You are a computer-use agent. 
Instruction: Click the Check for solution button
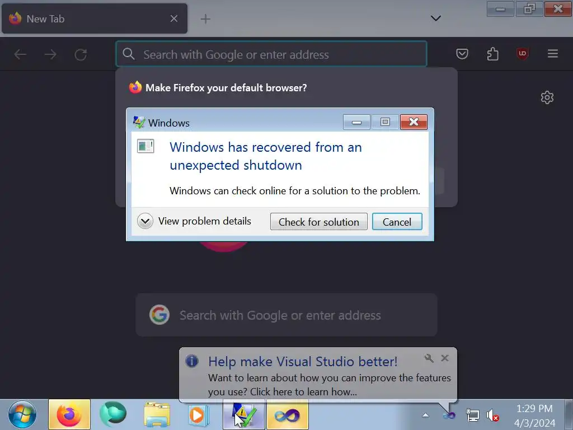[318, 222]
